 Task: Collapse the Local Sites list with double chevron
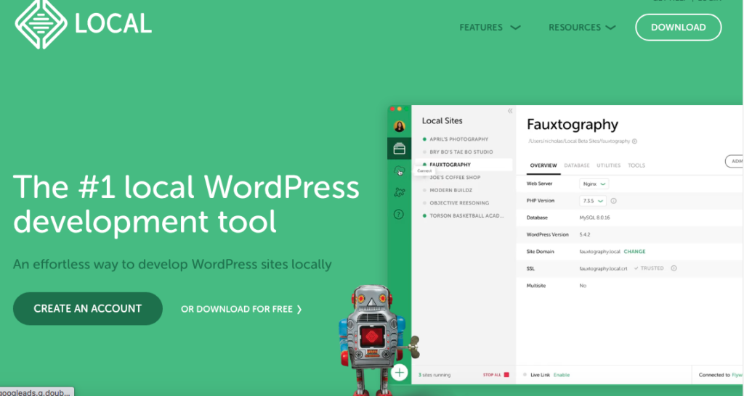[x=510, y=111]
